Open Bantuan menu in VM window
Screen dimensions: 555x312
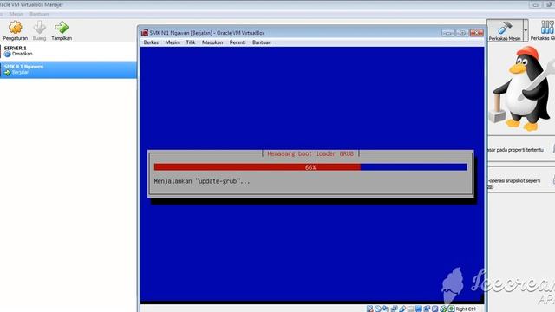click(262, 42)
